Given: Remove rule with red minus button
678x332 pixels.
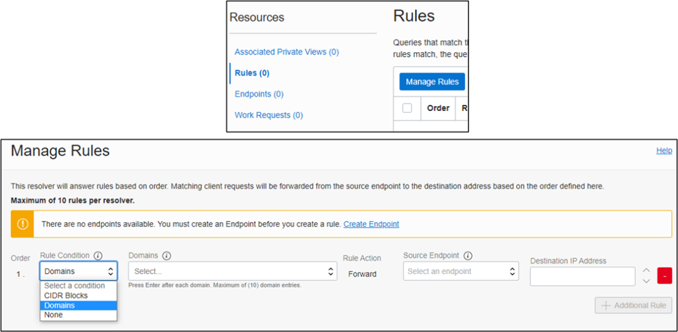Looking at the screenshot, I should click(664, 276).
